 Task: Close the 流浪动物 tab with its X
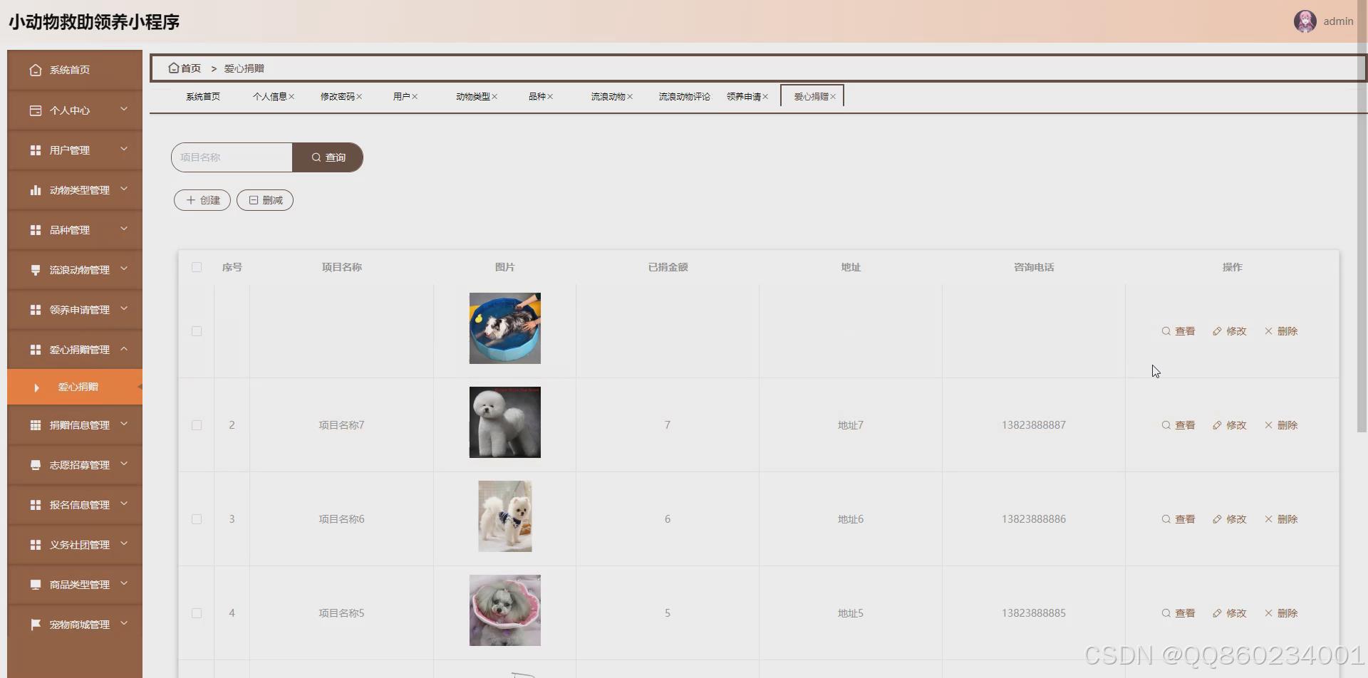[x=630, y=97]
